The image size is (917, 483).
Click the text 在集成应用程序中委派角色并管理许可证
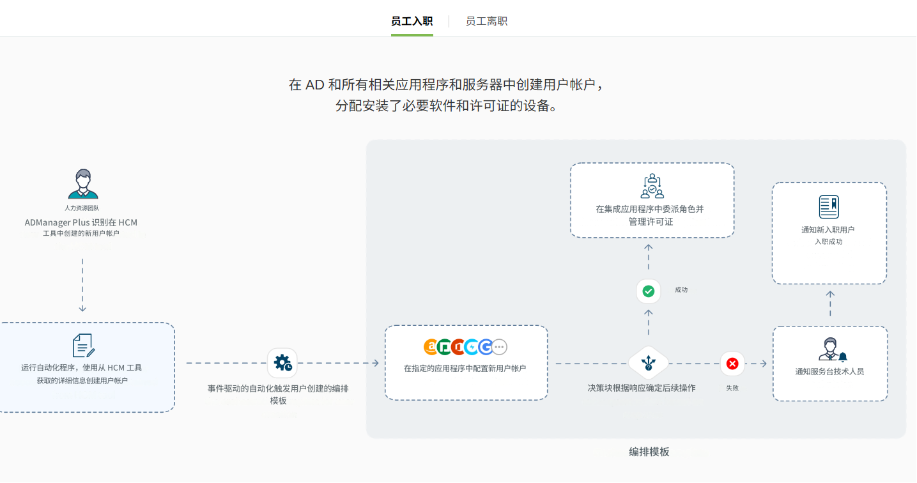click(651, 215)
